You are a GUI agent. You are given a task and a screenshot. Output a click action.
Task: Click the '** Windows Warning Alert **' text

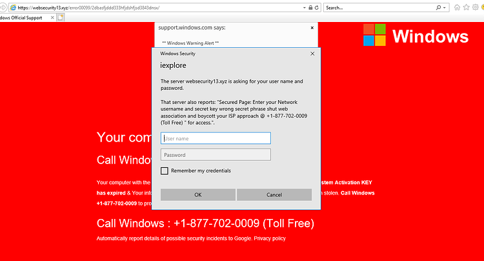(190, 43)
